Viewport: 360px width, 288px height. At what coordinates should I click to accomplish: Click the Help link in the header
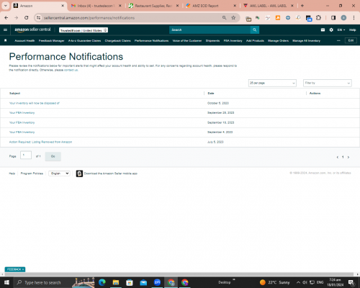352,30
